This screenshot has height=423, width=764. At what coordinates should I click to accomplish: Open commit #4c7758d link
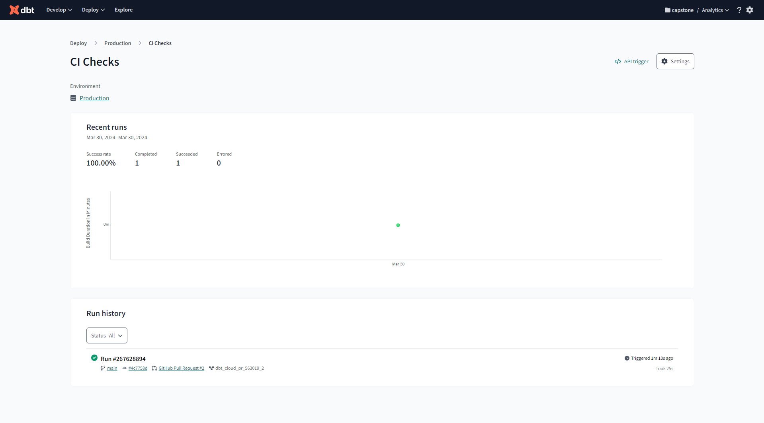pyautogui.click(x=138, y=368)
